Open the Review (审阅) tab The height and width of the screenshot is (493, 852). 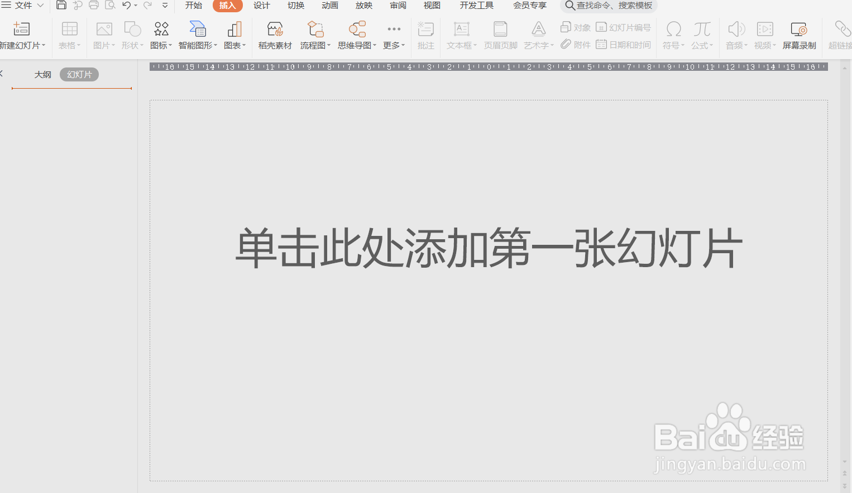pos(398,6)
